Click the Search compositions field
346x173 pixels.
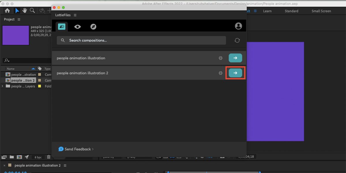pyautogui.click(x=141, y=40)
